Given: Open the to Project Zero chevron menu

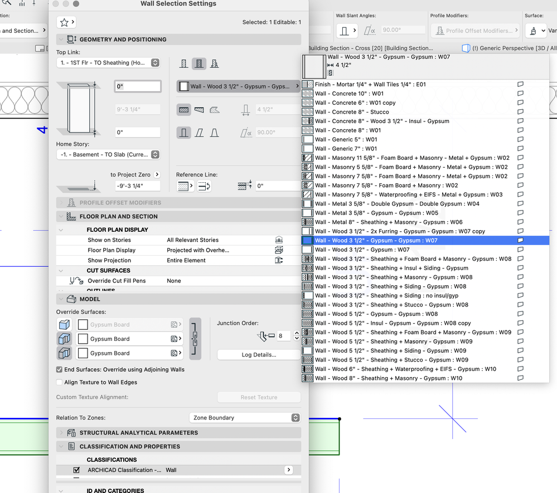Looking at the screenshot, I should (x=157, y=174).
